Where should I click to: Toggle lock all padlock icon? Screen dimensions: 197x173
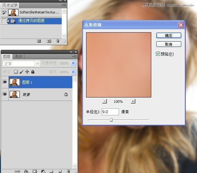coord(33,72)
